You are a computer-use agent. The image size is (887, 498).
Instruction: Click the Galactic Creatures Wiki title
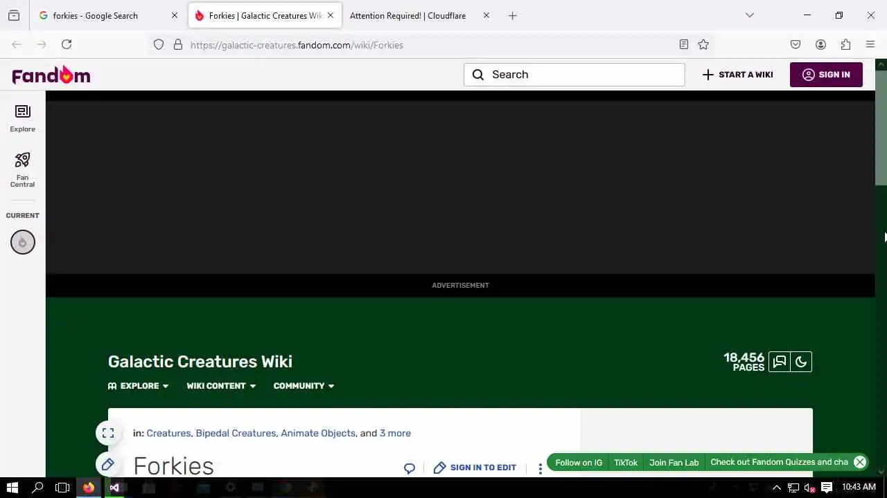pyautogui.click(x=200, y=362)
